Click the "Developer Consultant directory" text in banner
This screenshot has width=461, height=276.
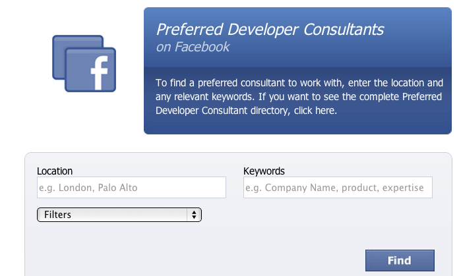click(x=223, y=111)
